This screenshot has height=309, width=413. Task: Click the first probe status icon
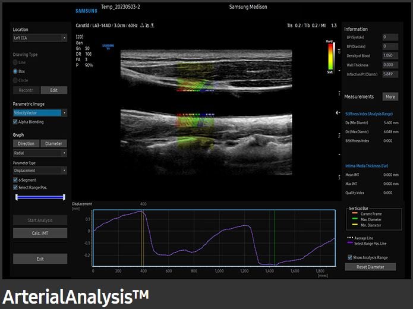(142, 26)
